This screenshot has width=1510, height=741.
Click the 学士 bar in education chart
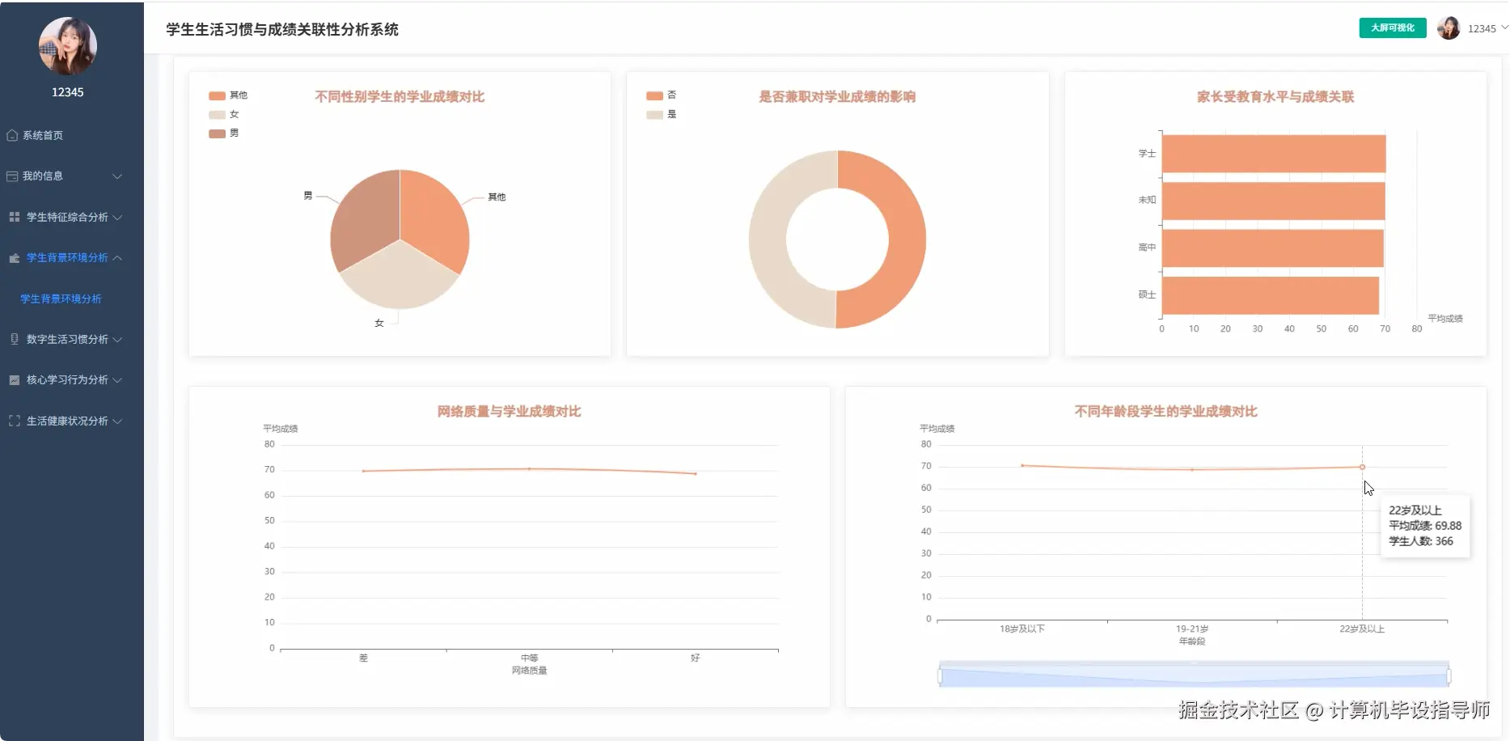tap(1274, 154)
